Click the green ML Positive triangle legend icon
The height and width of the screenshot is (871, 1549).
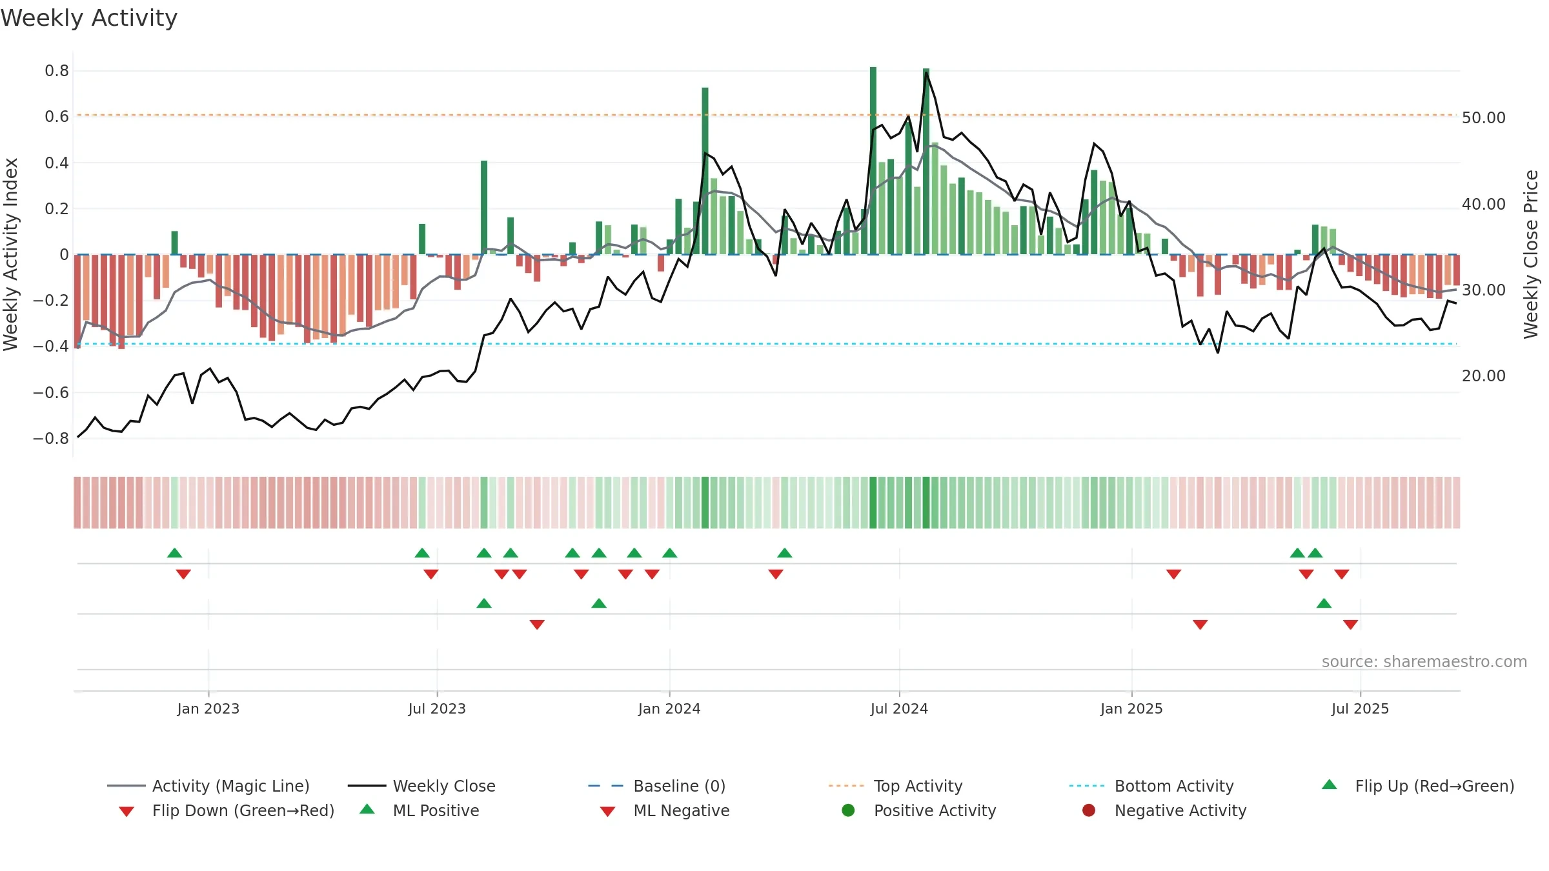point(367,809)
